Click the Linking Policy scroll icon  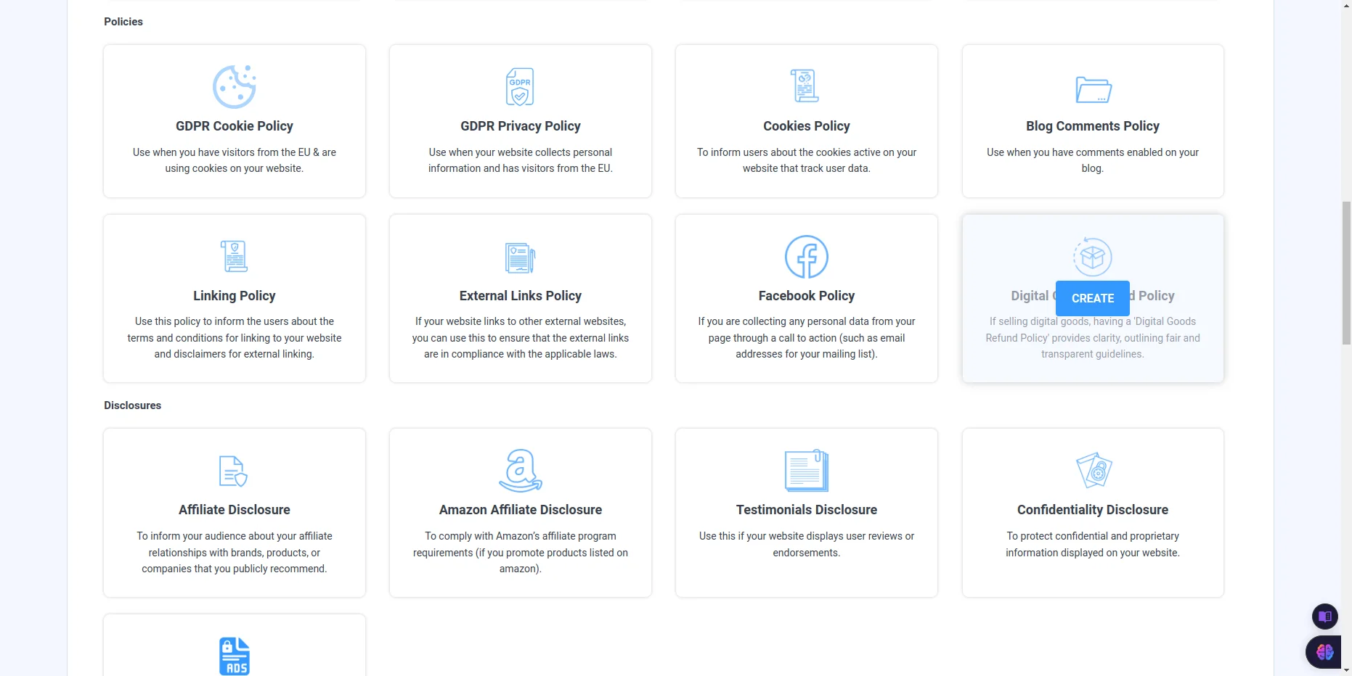click(234, 256)
